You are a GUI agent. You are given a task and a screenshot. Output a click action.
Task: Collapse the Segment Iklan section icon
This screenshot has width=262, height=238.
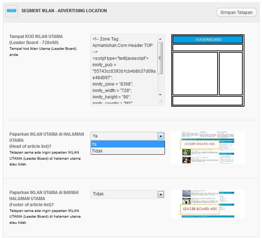[x=11, y=11]
